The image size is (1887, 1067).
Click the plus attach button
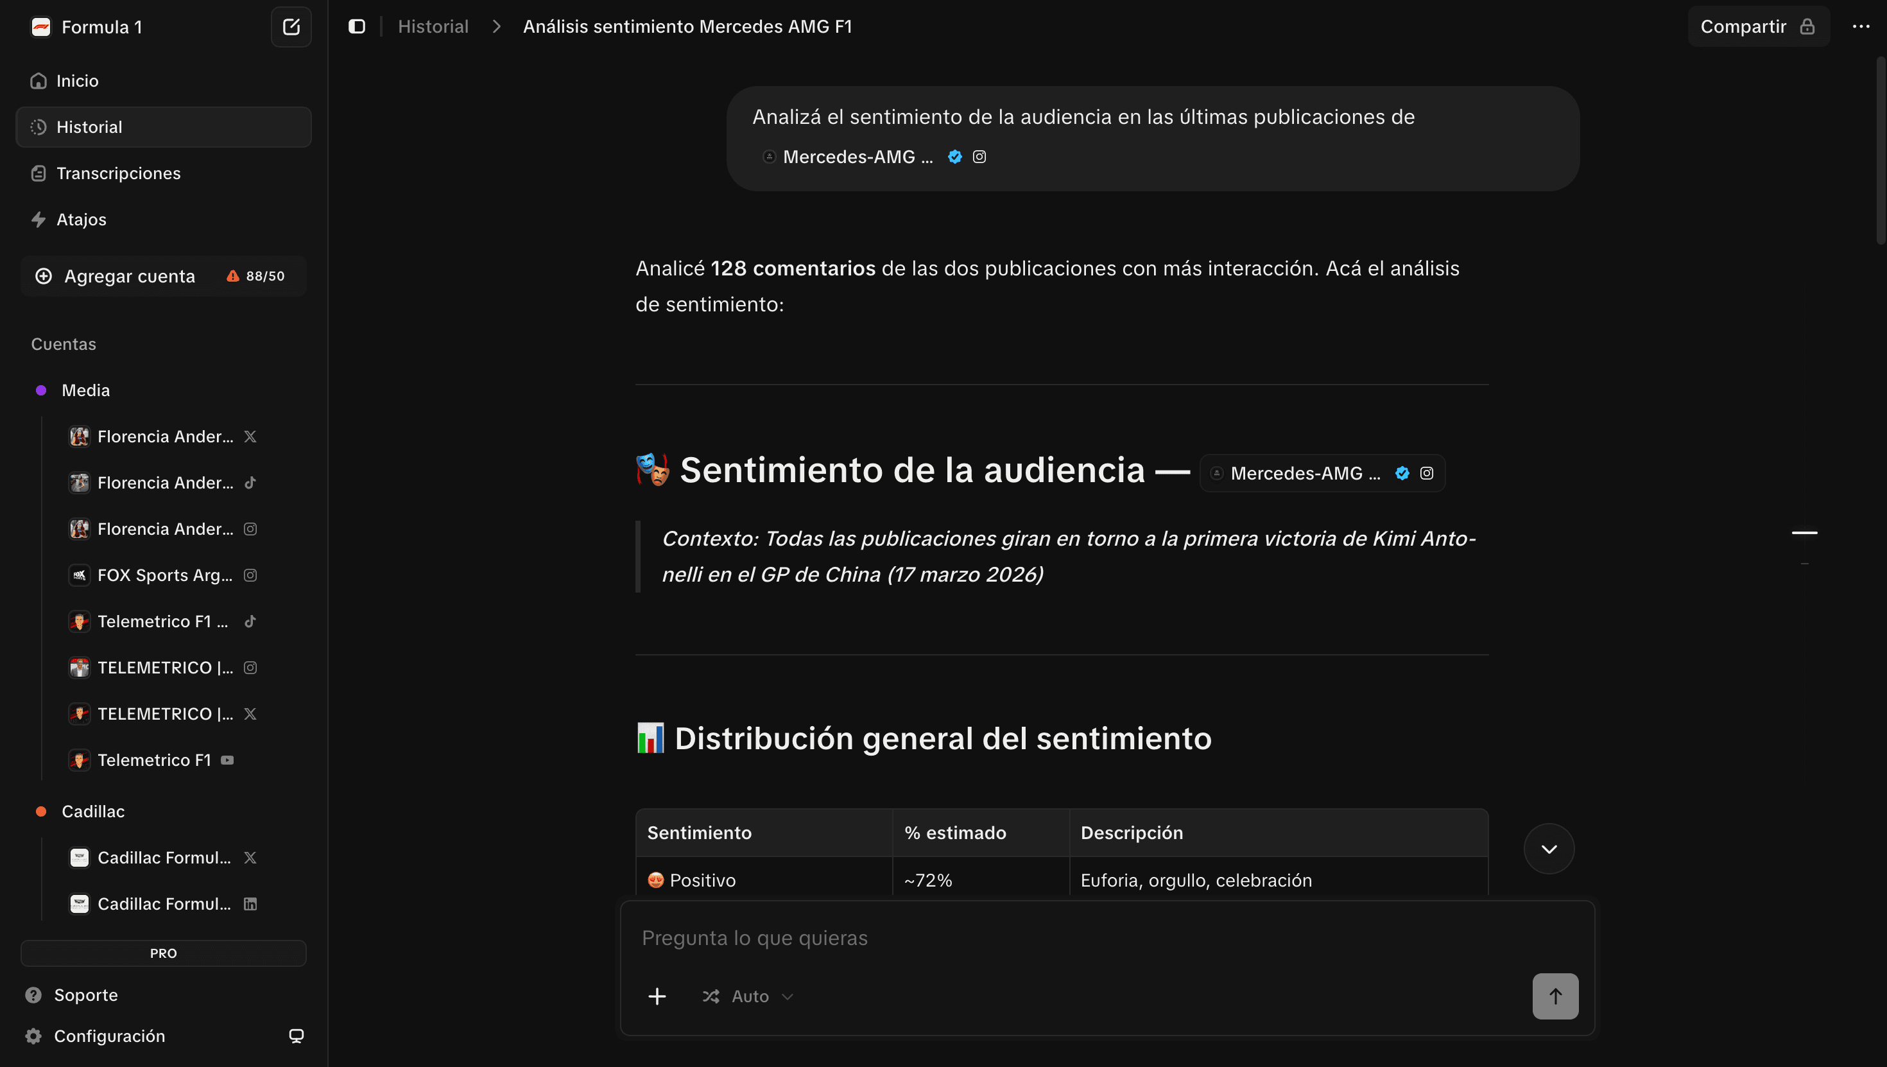click(x=657, y=996)
